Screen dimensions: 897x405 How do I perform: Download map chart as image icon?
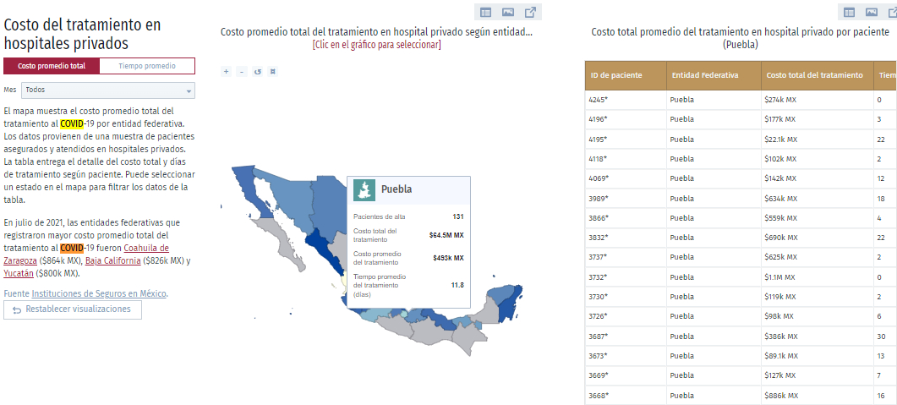click(x=508, y=12)
